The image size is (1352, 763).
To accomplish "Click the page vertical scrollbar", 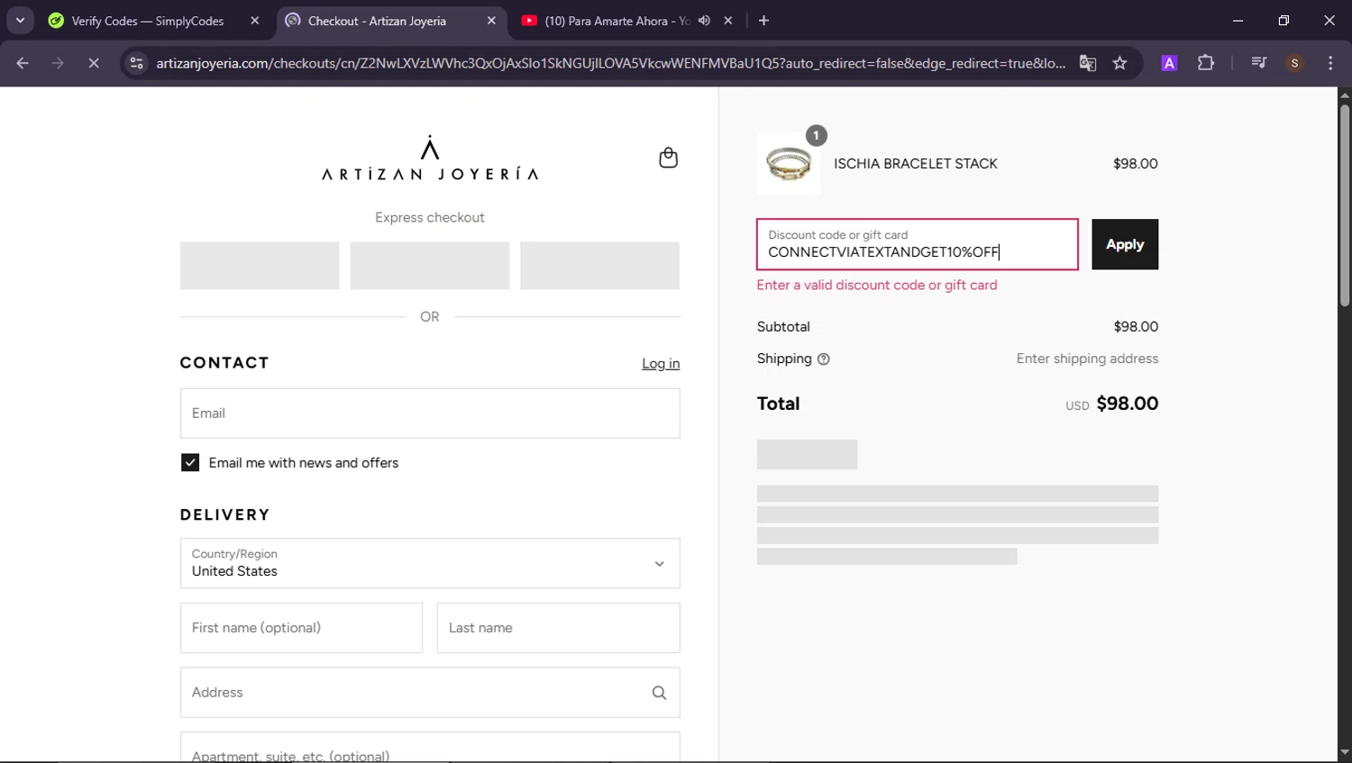I will tap(1344, 205).
